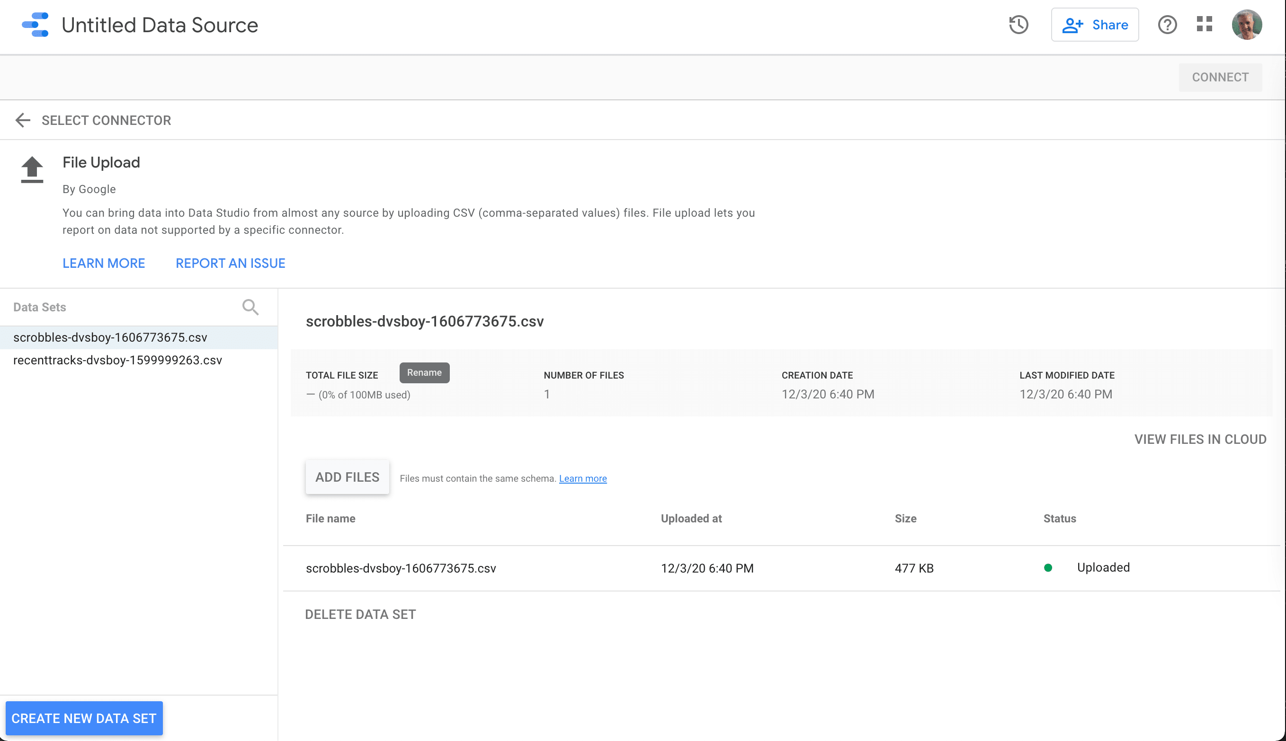
Task: Click the back arrow beside Select Connector
Action: pyautogui.click(x=23, y=121)
